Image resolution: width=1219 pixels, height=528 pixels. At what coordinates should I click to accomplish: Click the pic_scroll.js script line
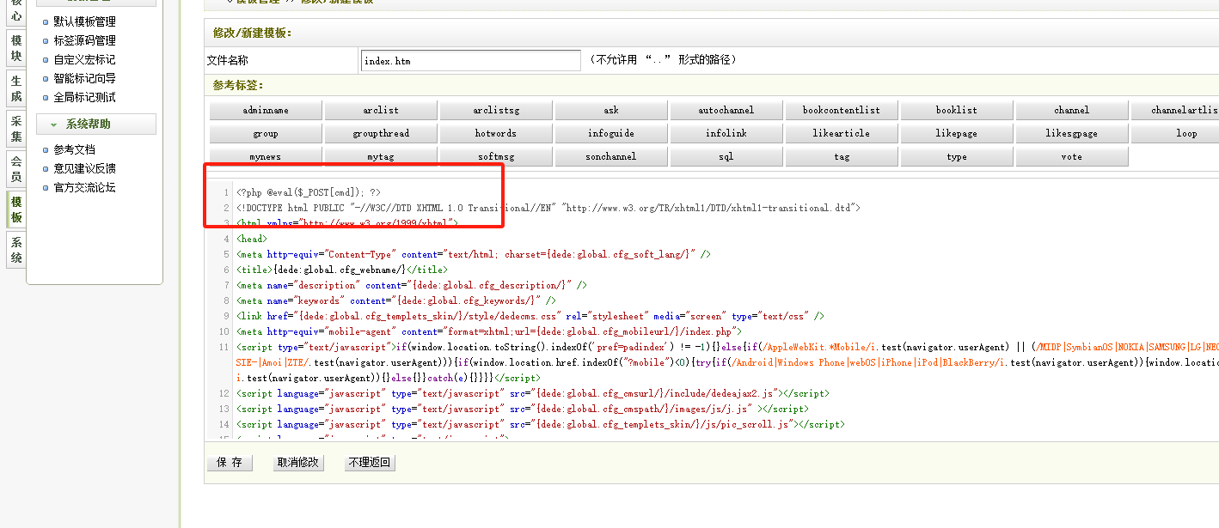(x=541, y=424)
